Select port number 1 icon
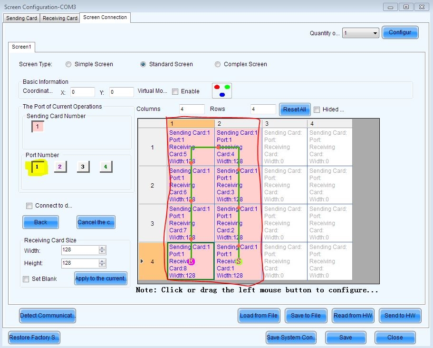Screen dimensions: 433x348 37,167
